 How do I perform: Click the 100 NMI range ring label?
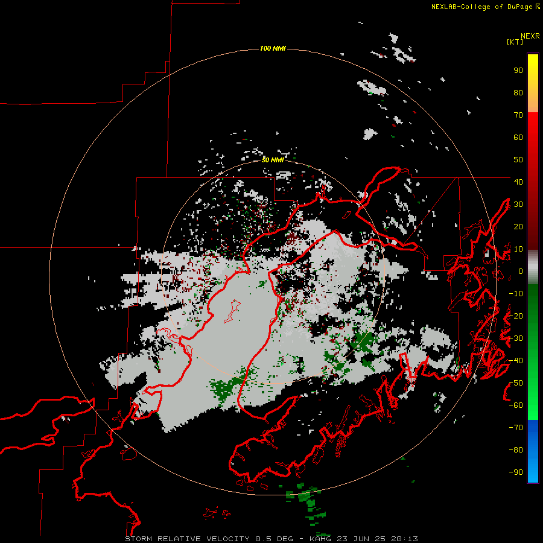(x=273, y=48)
